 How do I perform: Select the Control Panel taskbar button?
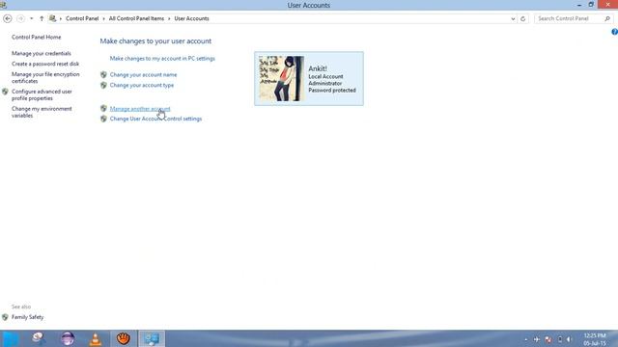(x=152, y=338)
